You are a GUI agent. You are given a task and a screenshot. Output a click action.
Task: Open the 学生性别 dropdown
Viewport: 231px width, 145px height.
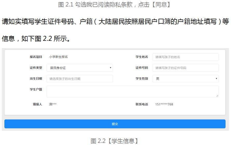186,79
